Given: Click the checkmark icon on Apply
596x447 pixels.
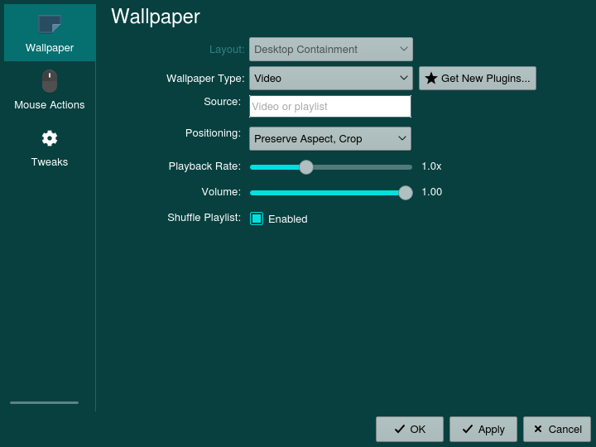Looking at the screenshot, I should 468,429.
